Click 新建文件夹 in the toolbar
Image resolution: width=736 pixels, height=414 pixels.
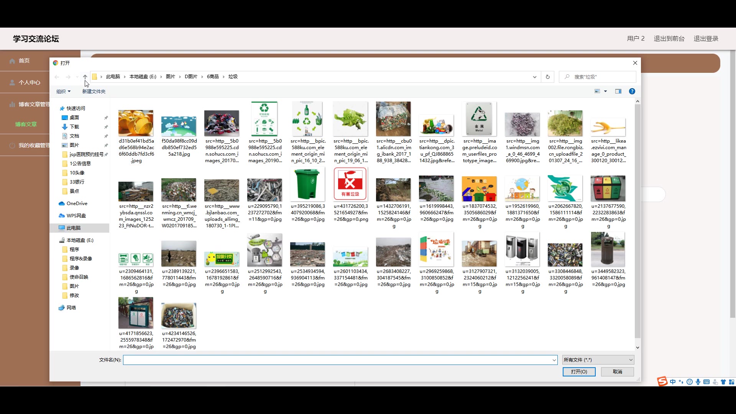point(94,91)
